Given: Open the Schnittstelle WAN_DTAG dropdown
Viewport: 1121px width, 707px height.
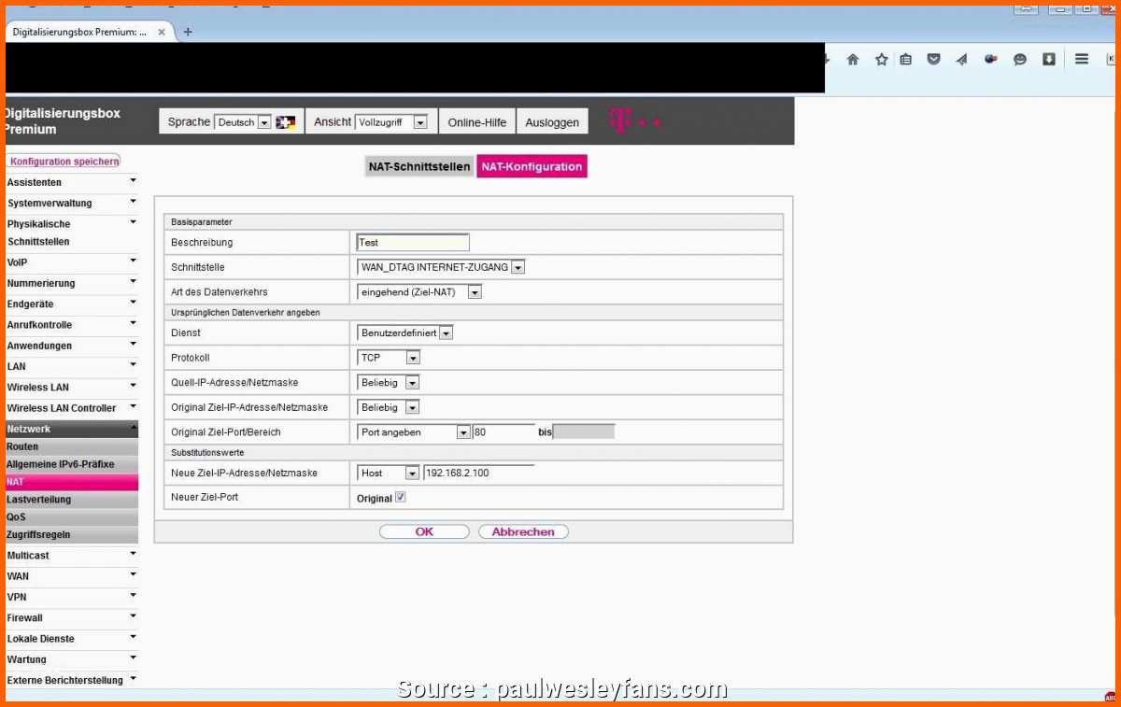Looking at the screenshot, I should point(441,267).
